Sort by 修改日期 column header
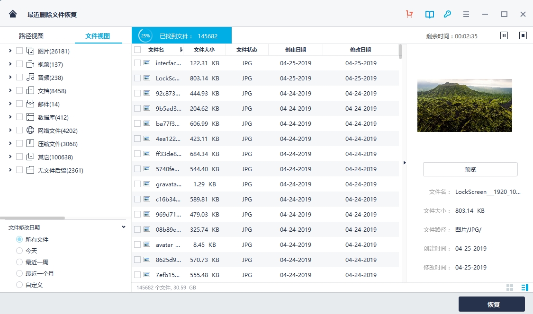533x314 pixels. click(361, 50)
